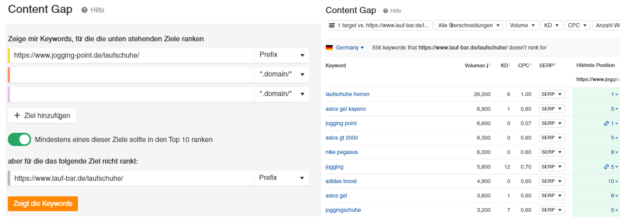Click the info icon next to Volumen header
Screen dimensions: 620x218
point(490,65)
